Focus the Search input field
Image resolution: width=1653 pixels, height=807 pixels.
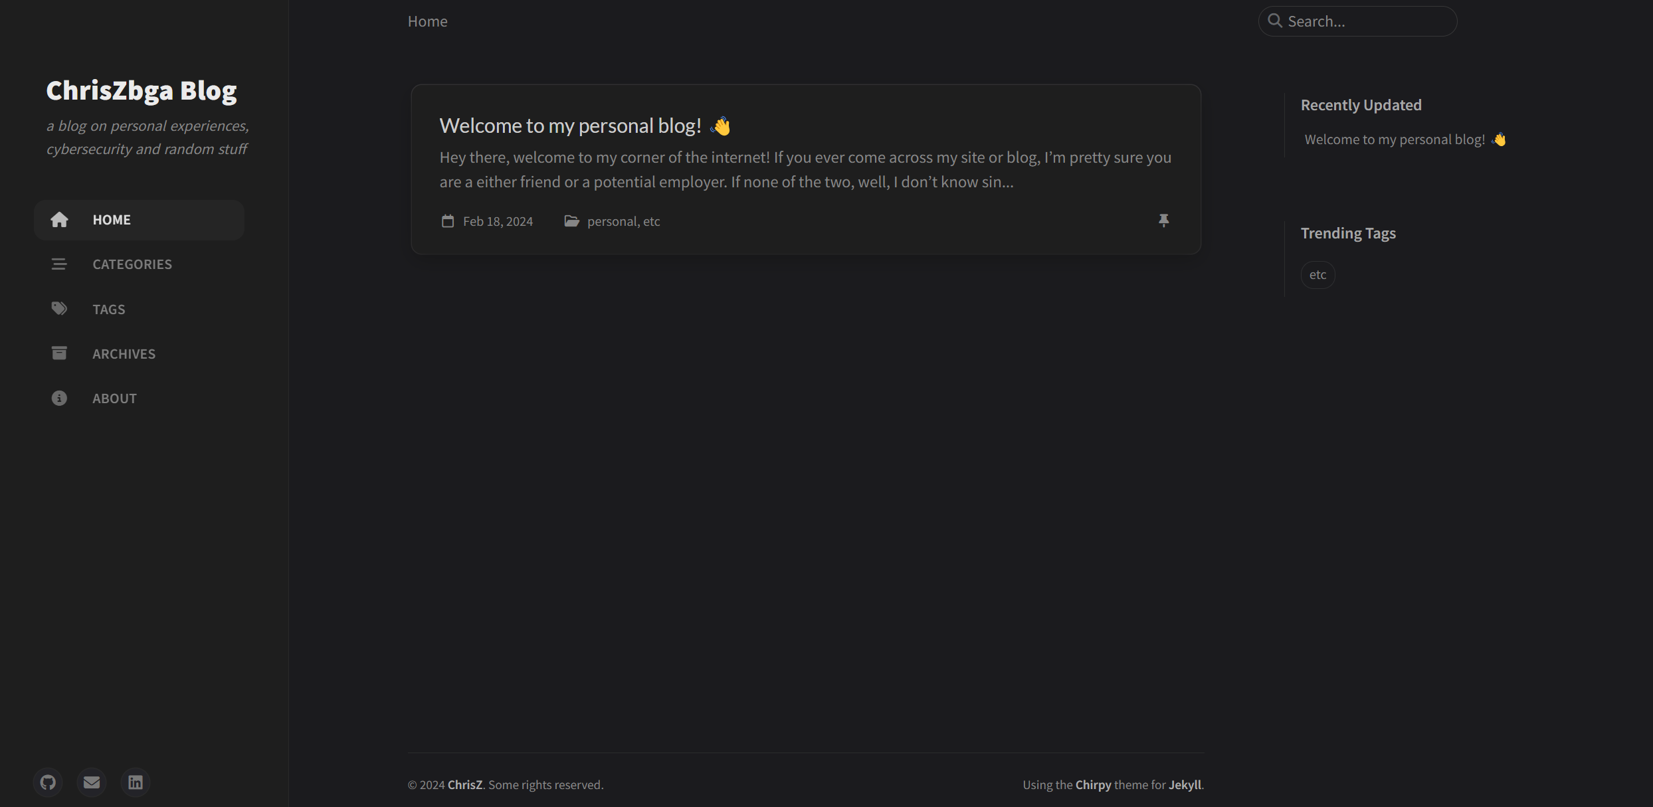click(1367, 21)
